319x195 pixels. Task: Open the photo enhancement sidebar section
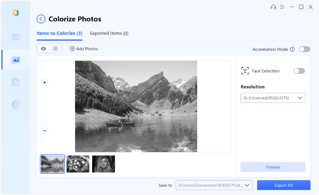16,60
